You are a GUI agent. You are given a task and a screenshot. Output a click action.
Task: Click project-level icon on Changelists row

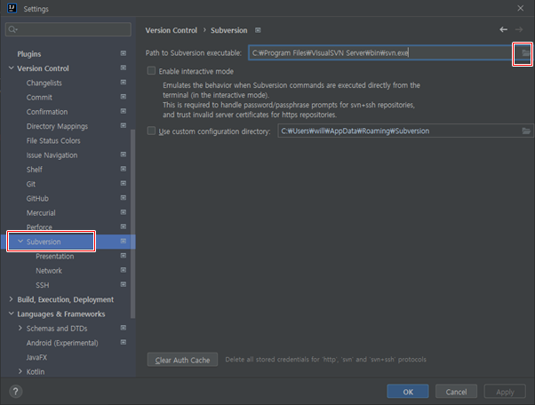tap(124, 83)
